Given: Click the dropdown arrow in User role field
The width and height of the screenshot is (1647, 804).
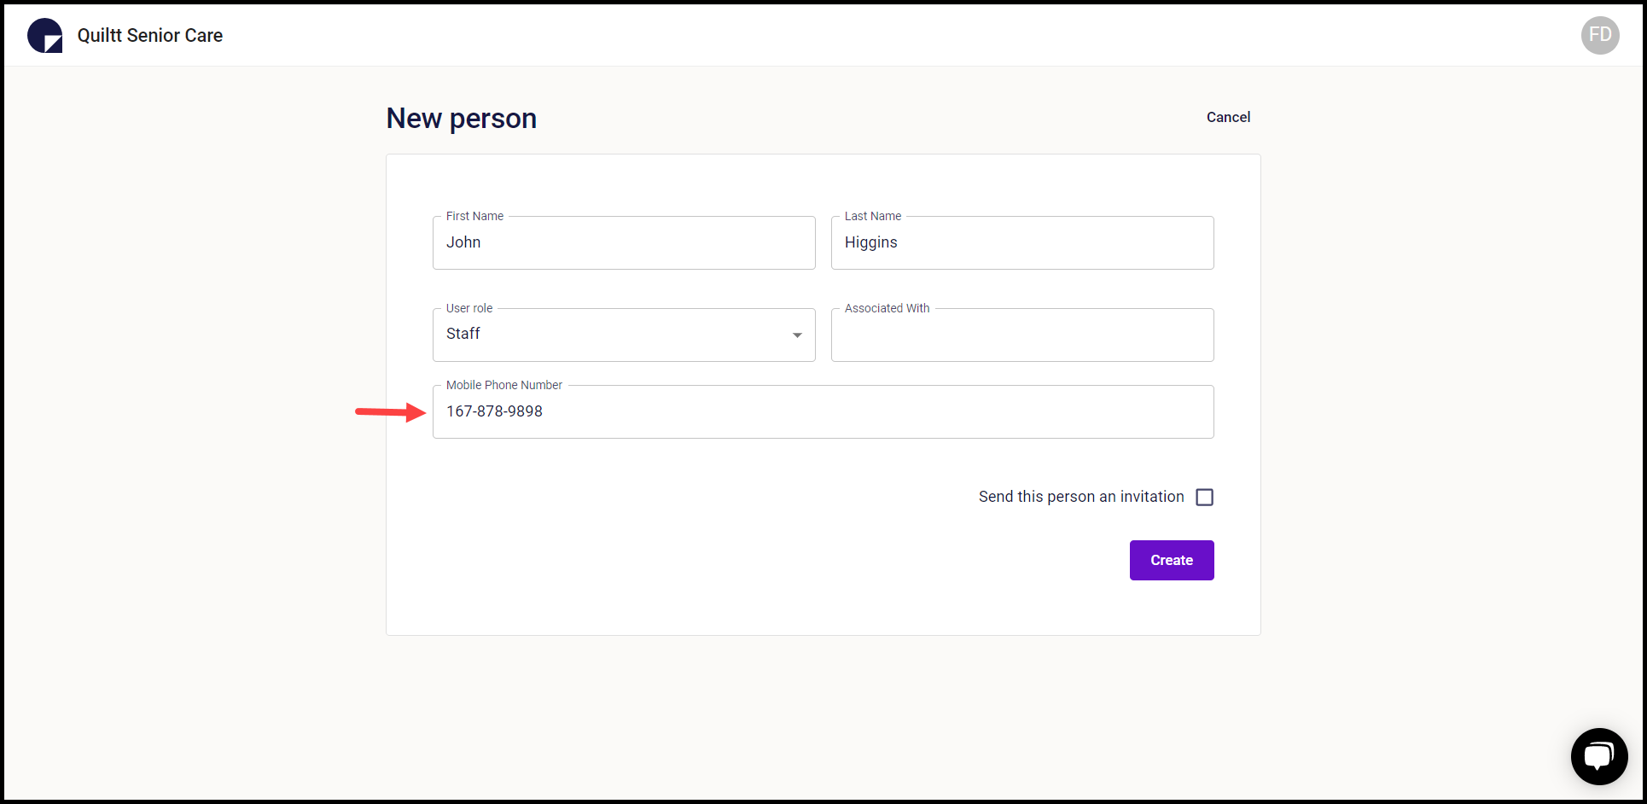Looking at the screenshot, I should coord(797,335).
